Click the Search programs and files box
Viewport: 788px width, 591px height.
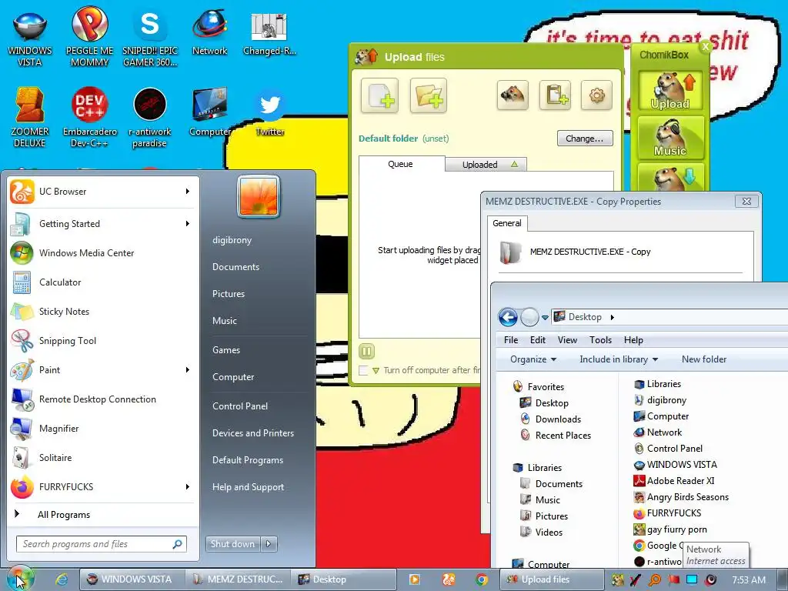[102, 544]
